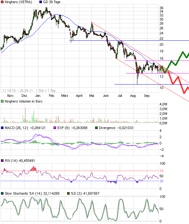
Task: Click the tallest red volume bar in December
Action: point(26,115)
